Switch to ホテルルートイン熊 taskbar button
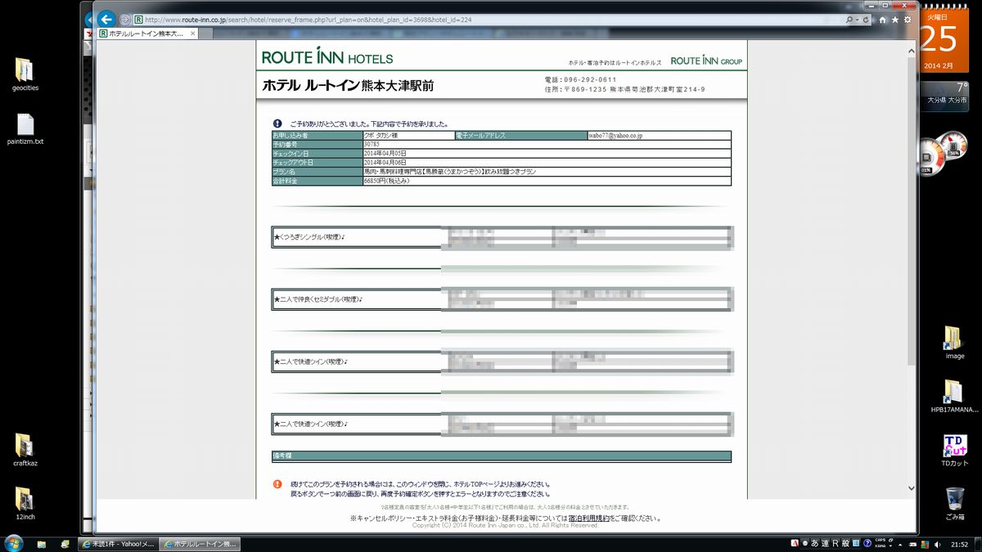The image size is (982, 552). coord(200,545)
